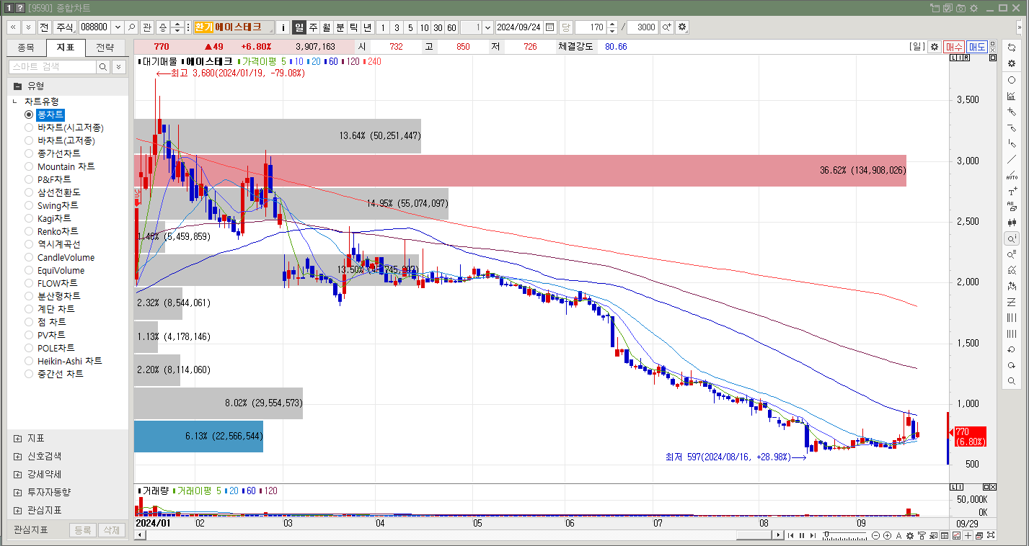Open the calendar date picker icon
Viewport: 1029px width, 546px height.
[x=550, y=27]
